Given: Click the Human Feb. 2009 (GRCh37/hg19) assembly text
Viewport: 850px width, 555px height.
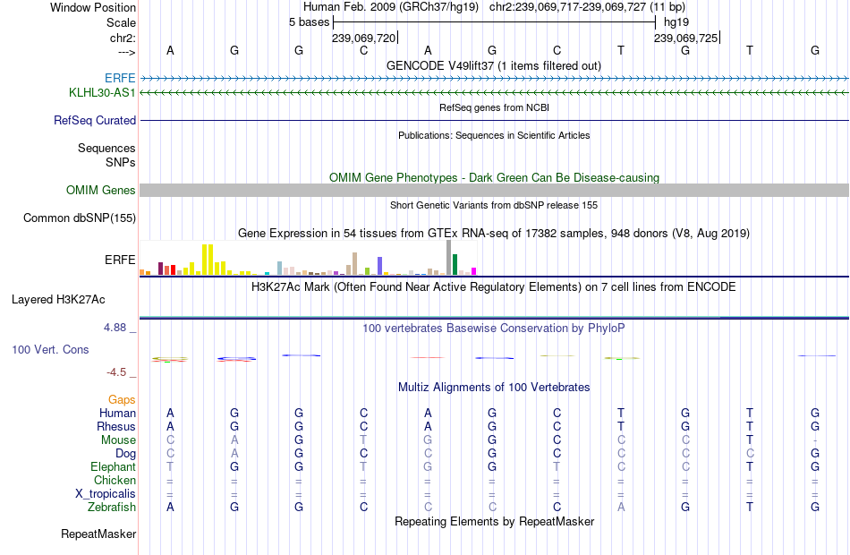Looking at the screenshot, I should 391,7.
